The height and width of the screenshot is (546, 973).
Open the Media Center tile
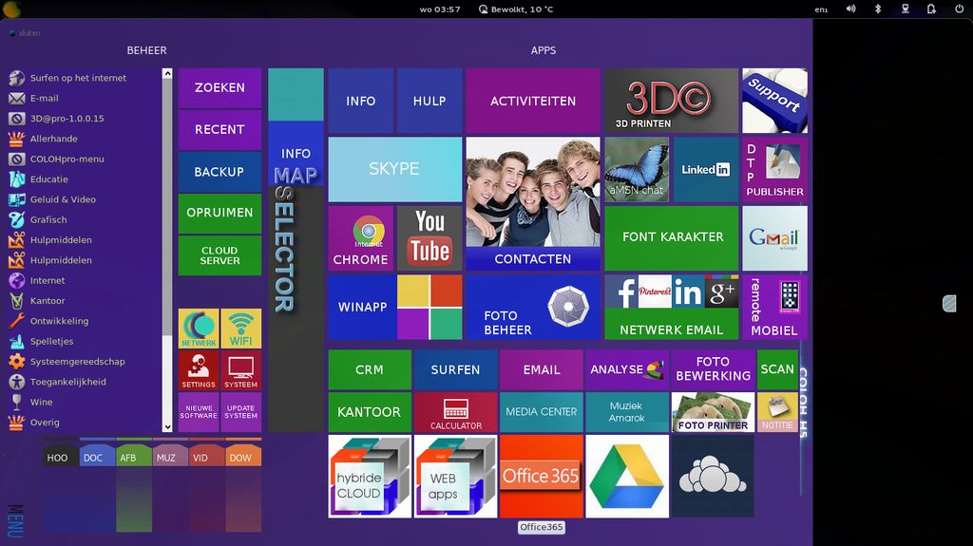click(x=541, y=412)
